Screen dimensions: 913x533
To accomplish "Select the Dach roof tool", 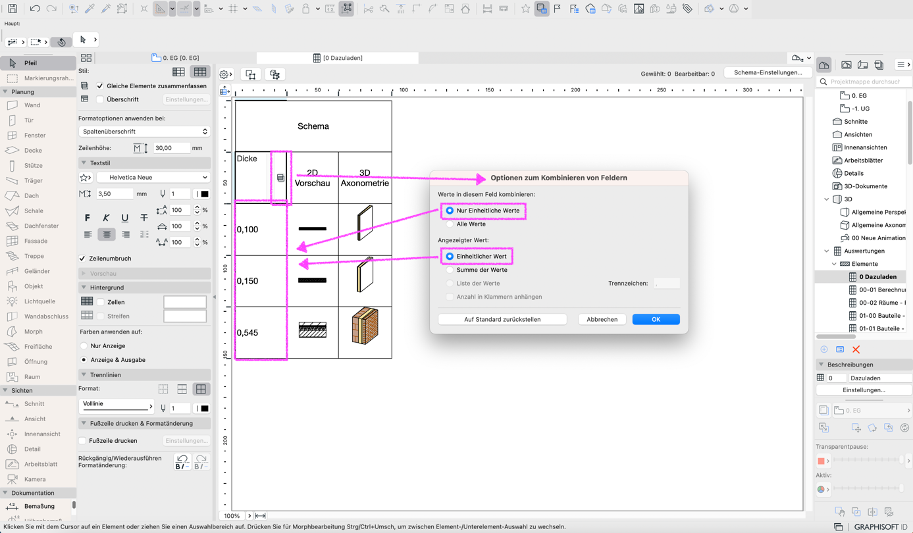I will pyautogui.click(x=38, y=196).
